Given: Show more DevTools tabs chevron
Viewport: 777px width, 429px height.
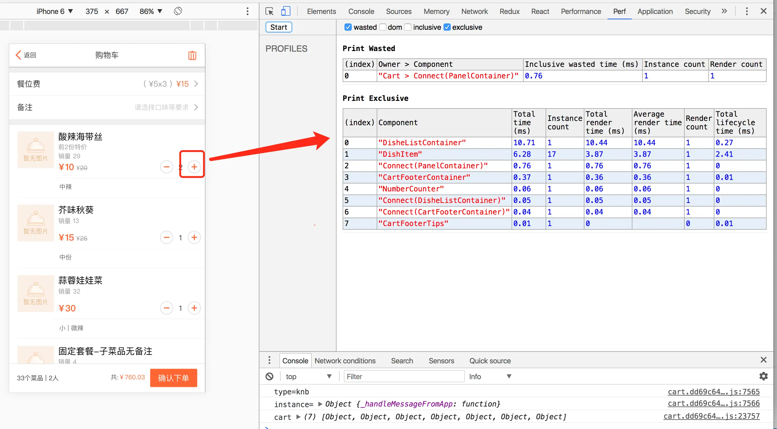Looking at the screenshot, I should point(724,11).
